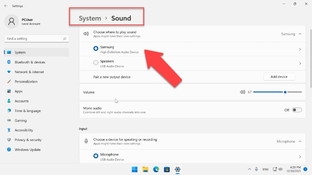Click the Find a setting search box
312x175 pixels.
(x=36, y=39)
